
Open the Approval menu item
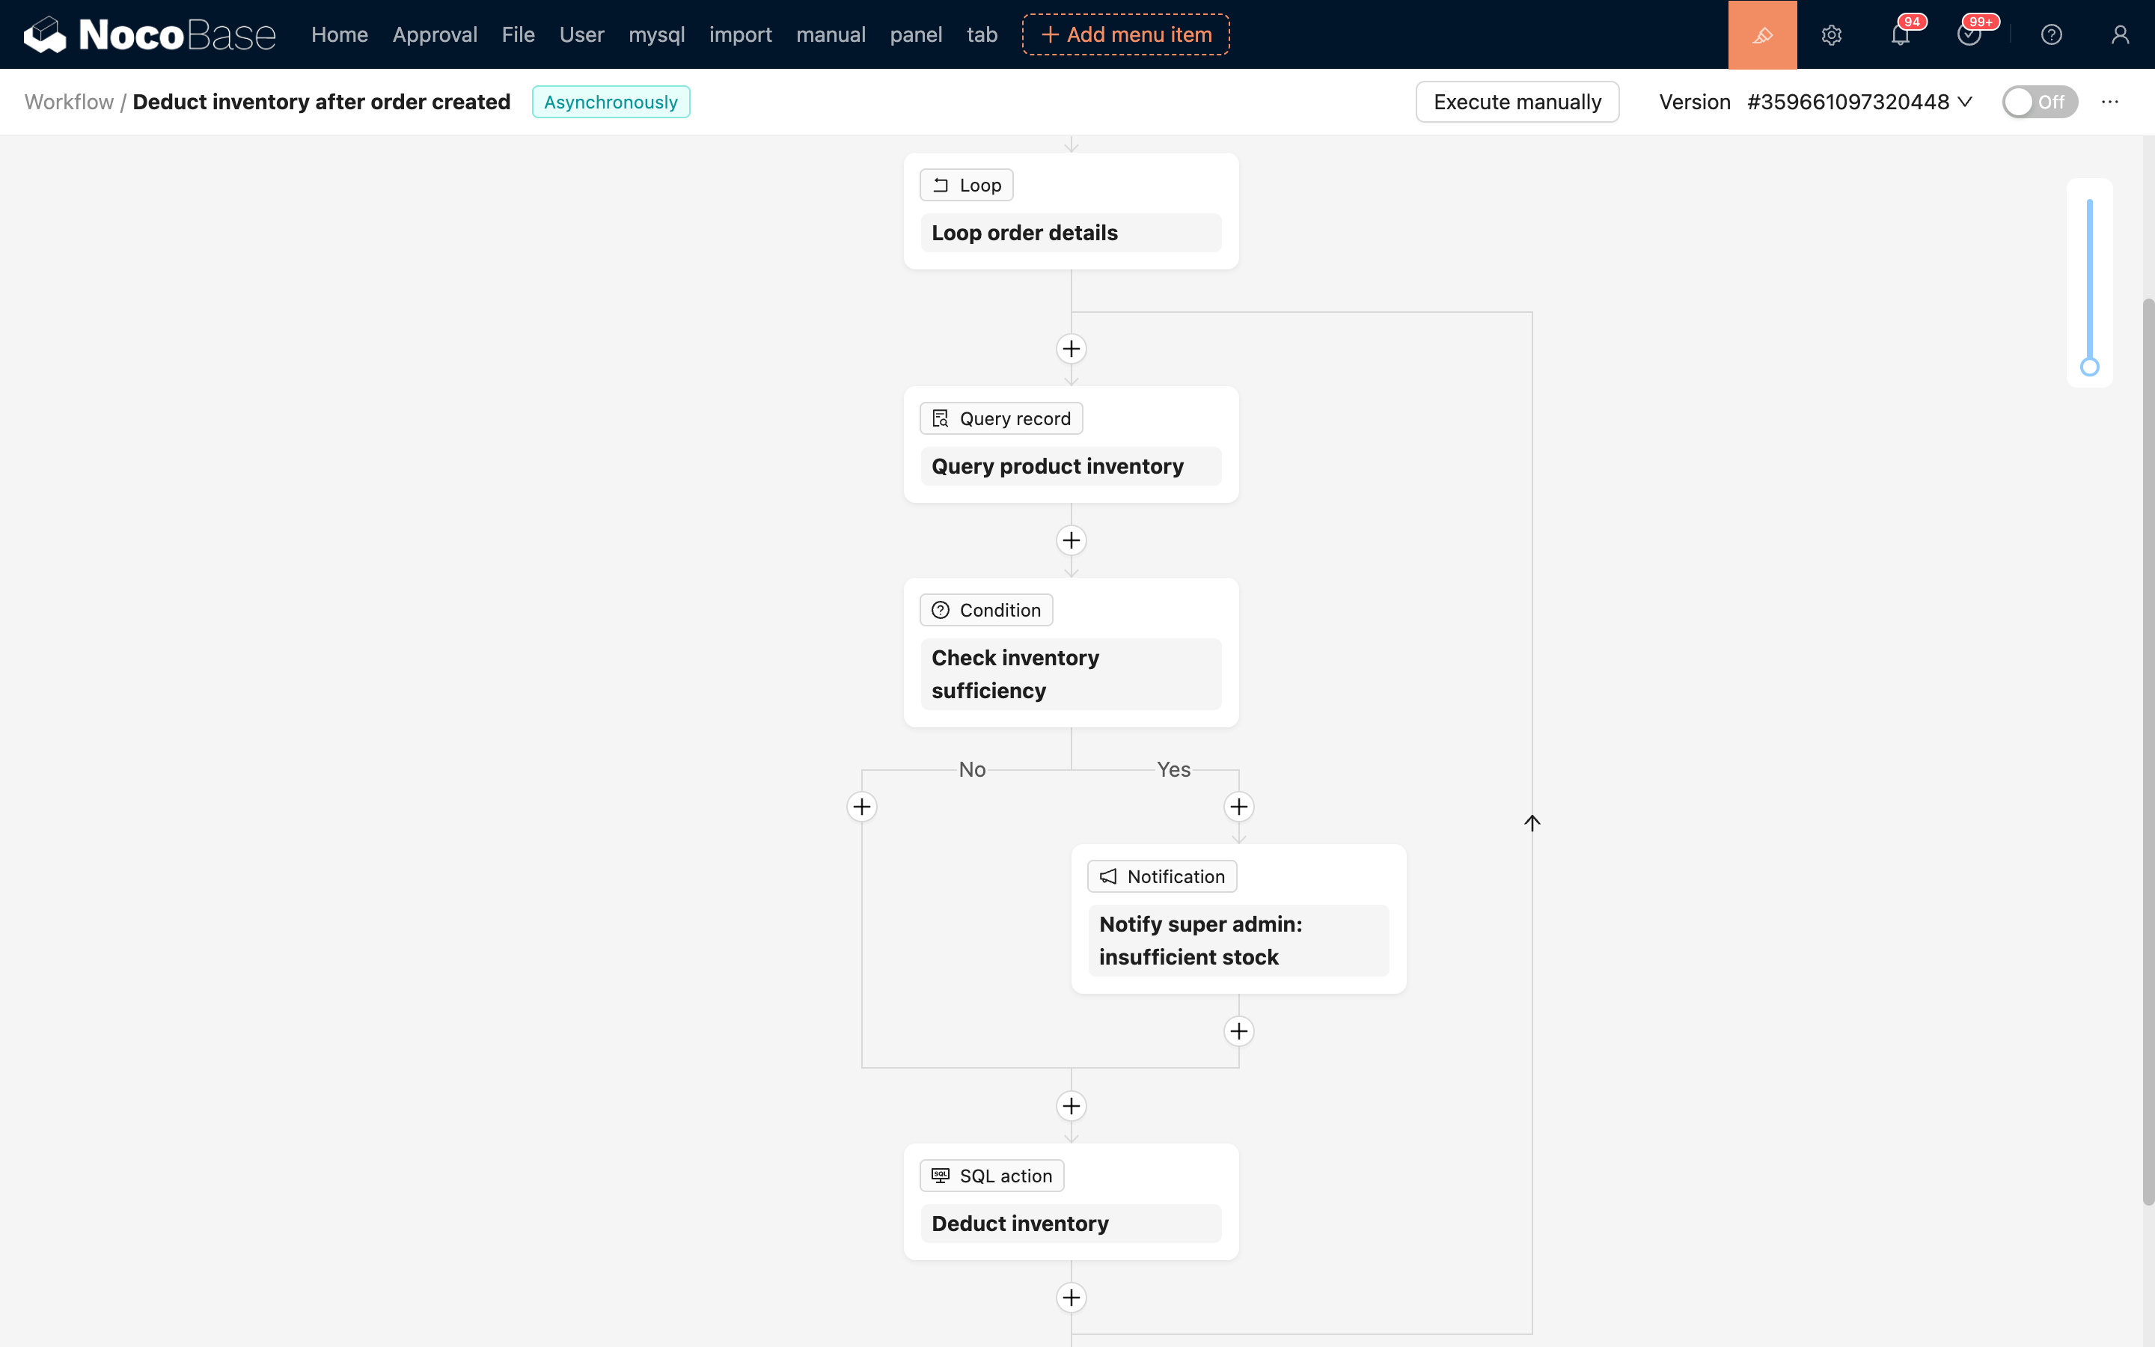pyautogui.click(x=435, y=34)
